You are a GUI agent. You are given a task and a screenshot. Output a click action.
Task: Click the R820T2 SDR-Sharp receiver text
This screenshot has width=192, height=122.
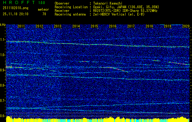(125, 10)
